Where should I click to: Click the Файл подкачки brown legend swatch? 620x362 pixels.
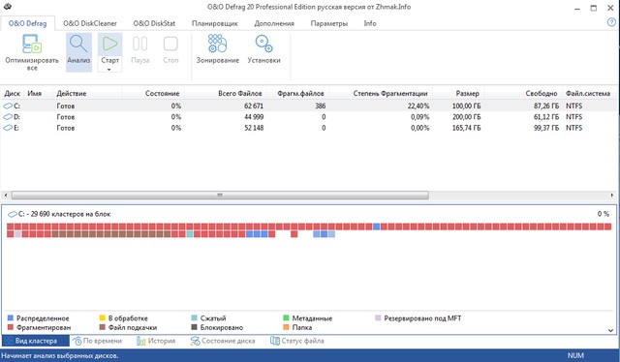tap(102, 327)
